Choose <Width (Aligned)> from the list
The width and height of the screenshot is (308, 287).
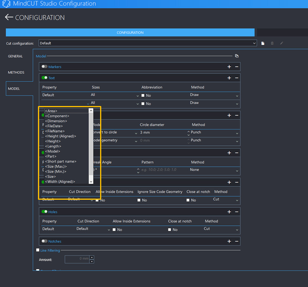67,182
